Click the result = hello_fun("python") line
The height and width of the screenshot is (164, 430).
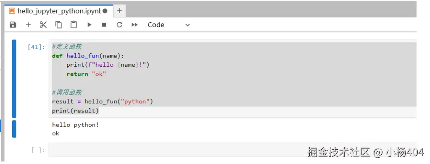102,102
